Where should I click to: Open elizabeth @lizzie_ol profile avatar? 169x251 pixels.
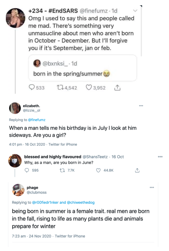15,108
